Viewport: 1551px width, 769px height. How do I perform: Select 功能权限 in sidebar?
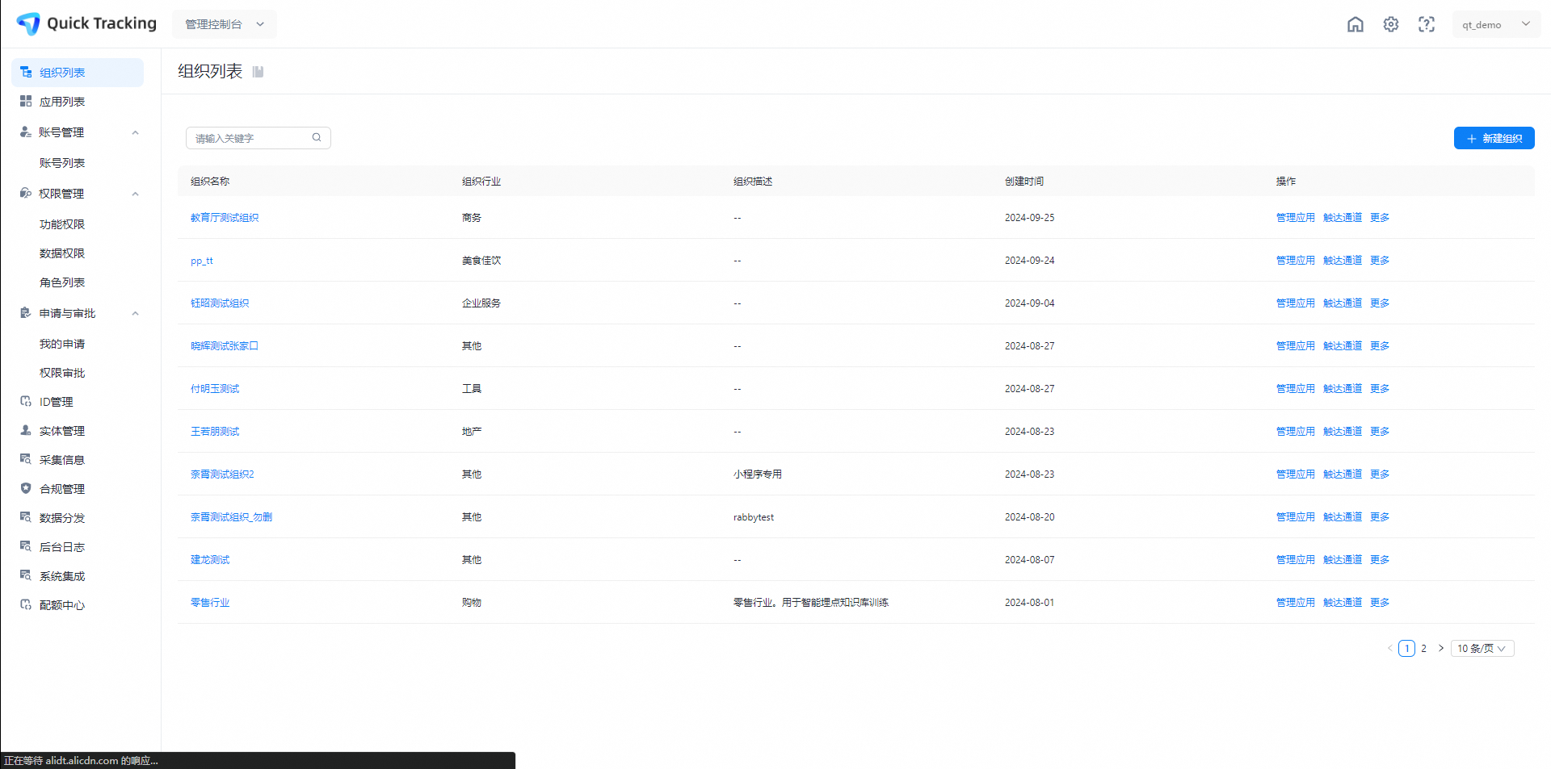62,224
